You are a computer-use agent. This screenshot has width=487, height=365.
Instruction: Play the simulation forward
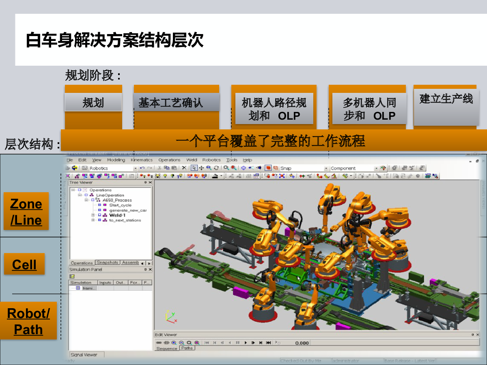(x=245, y=343)
